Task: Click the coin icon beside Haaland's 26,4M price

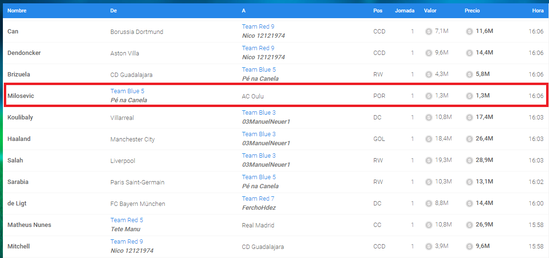Action: 470,139
